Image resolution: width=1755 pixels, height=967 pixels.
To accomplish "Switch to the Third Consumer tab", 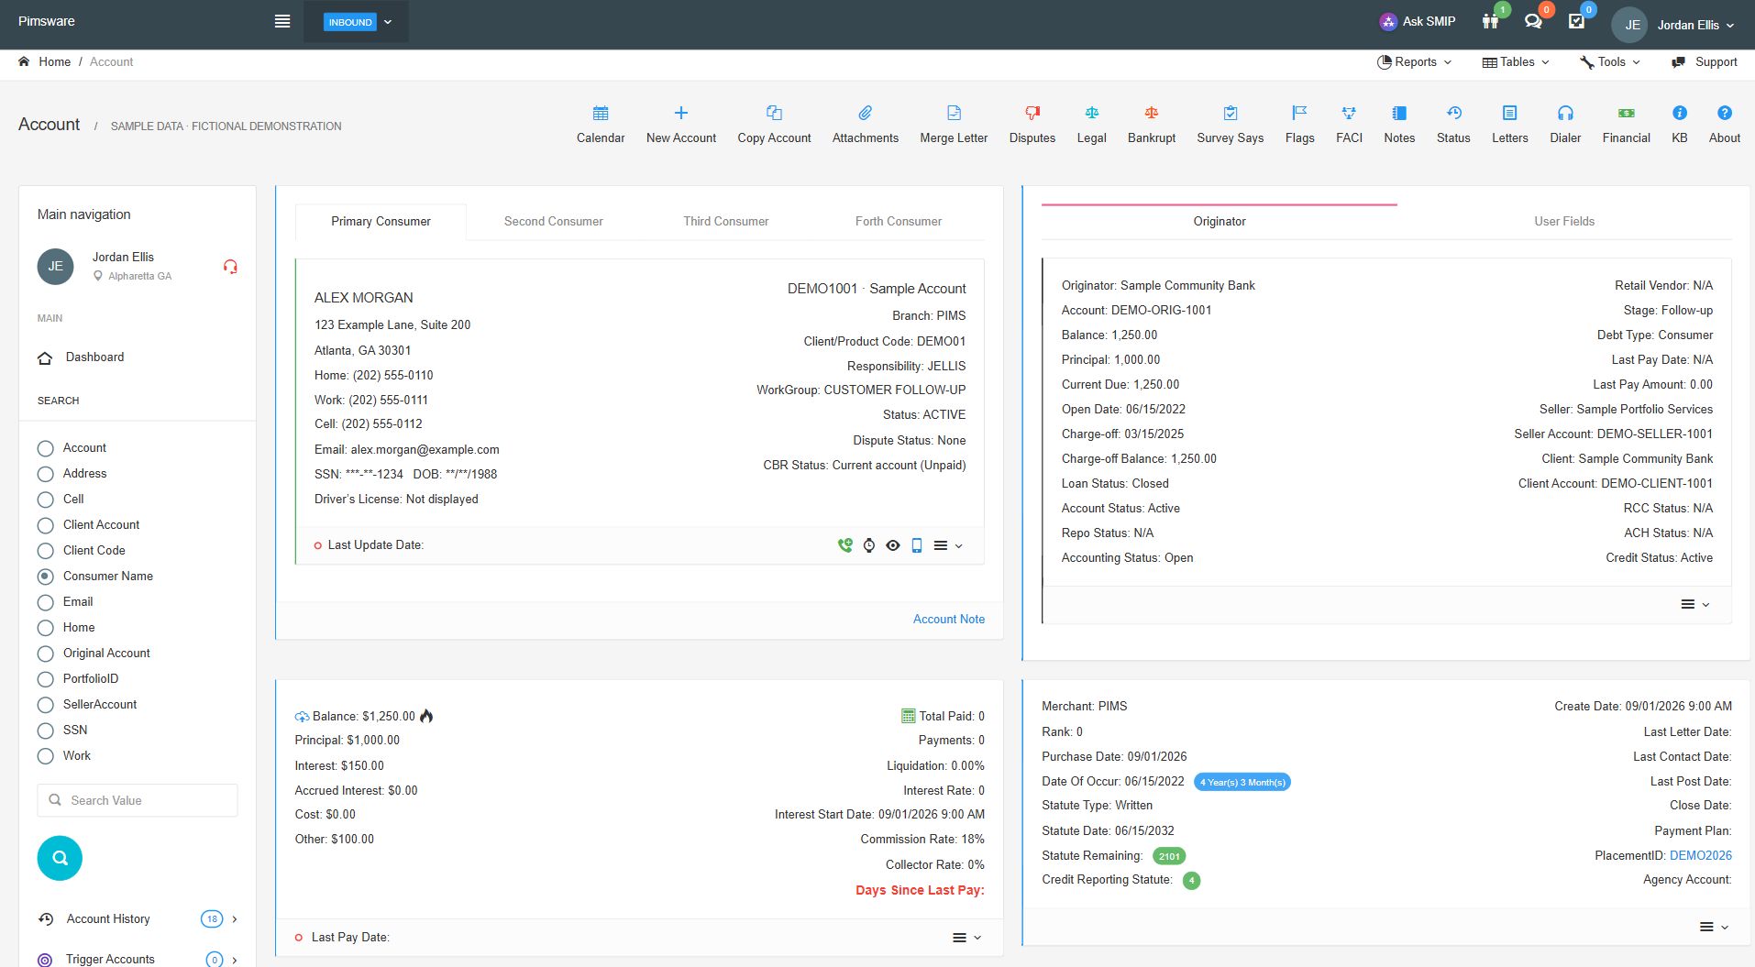I will point(725,221).
